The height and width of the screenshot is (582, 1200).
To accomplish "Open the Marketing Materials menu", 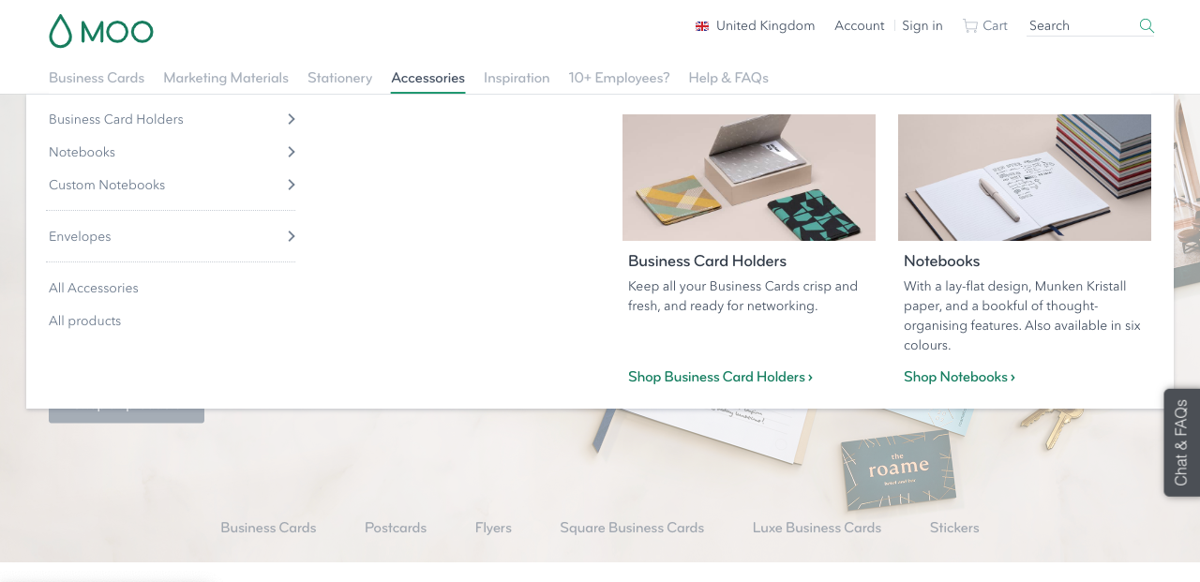I will pyautogui.click(x=226, y=78).
